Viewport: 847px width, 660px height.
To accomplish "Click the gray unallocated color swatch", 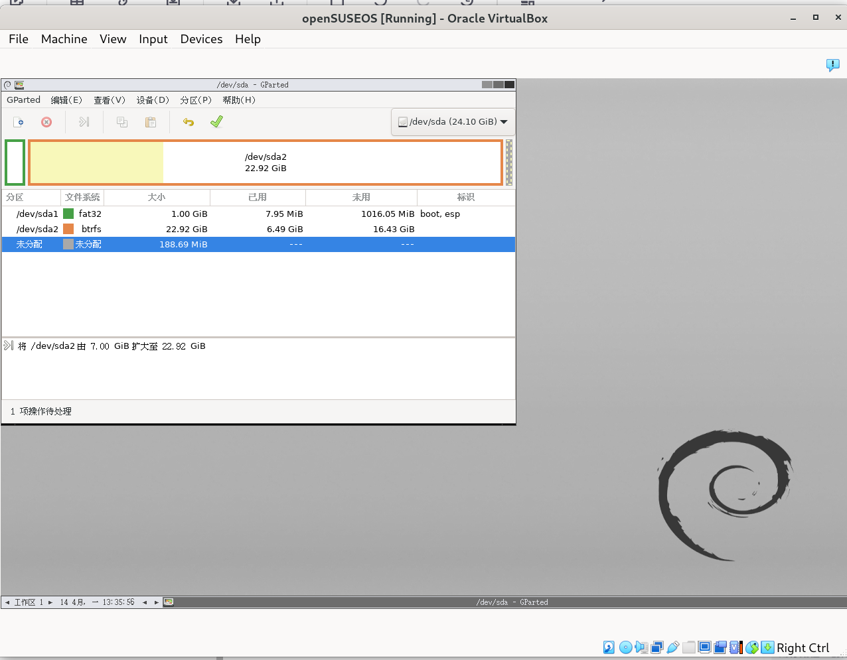I will click(68, 244).
